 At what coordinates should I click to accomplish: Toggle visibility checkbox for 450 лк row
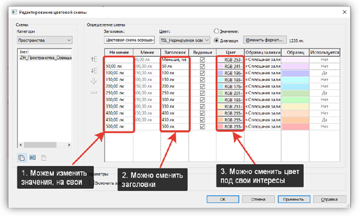click(202, 120)
